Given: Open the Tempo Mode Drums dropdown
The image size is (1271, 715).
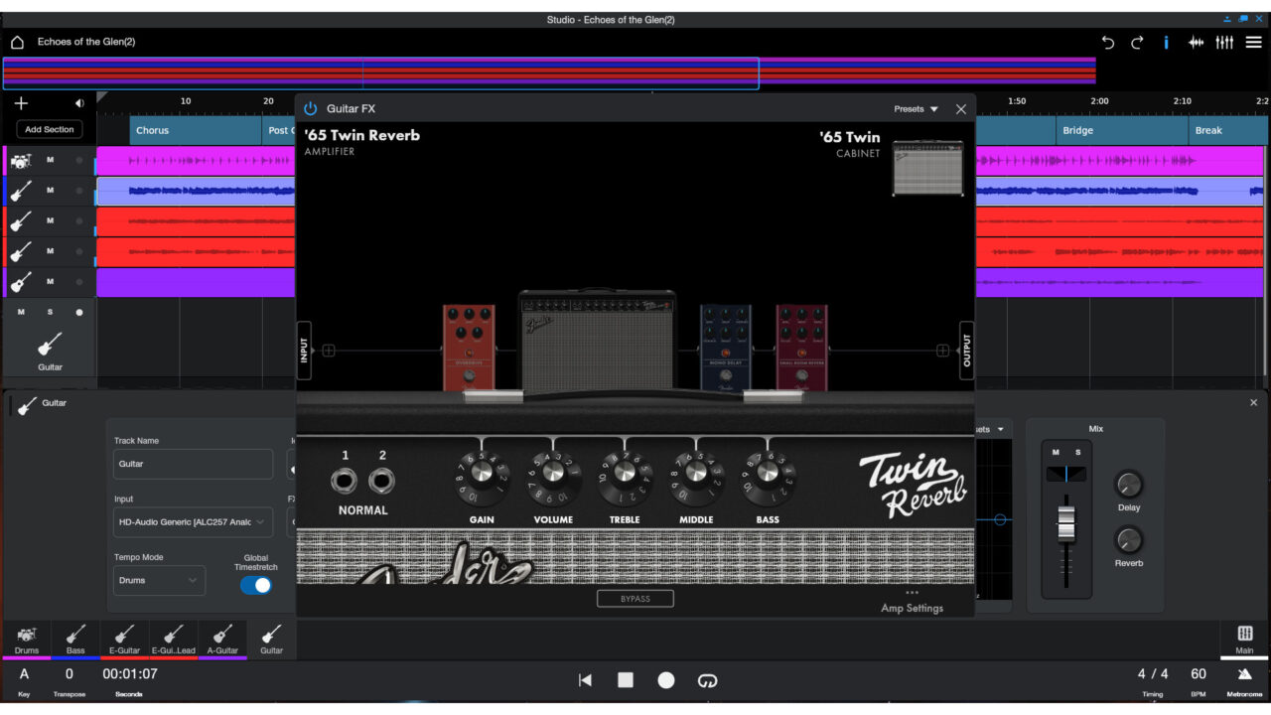Looking at the screenshot, I should coord(160,580).
